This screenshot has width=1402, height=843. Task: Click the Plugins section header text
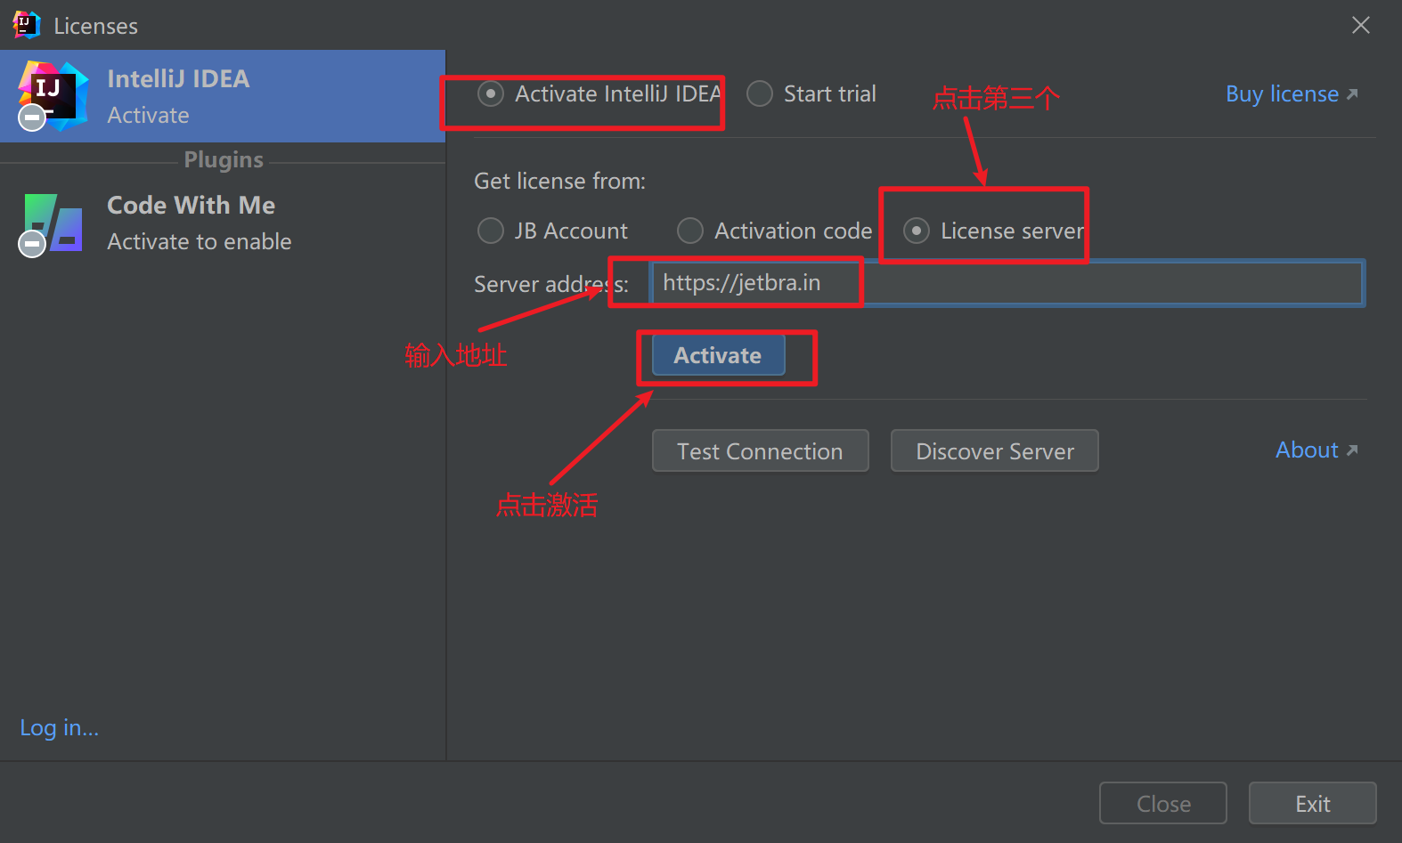click(x=224, y=159)
